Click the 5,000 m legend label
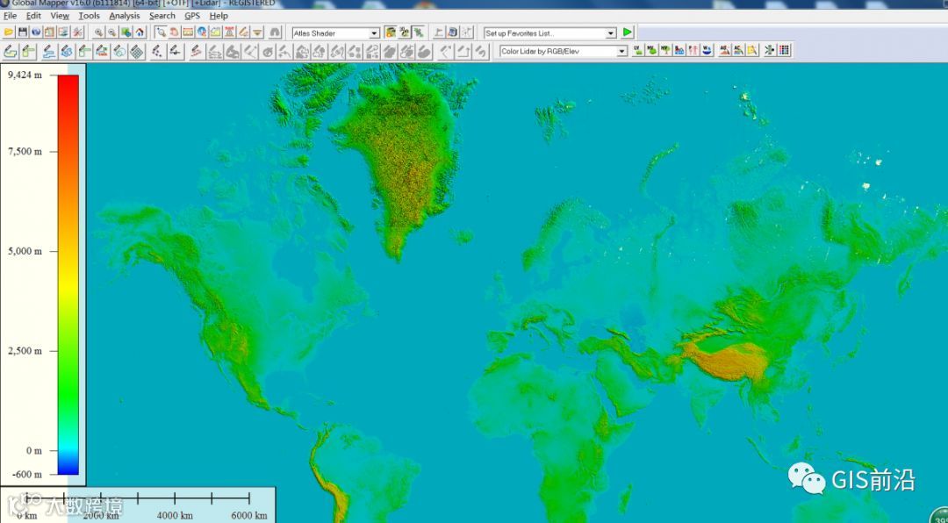 click(x=25, y=251)
